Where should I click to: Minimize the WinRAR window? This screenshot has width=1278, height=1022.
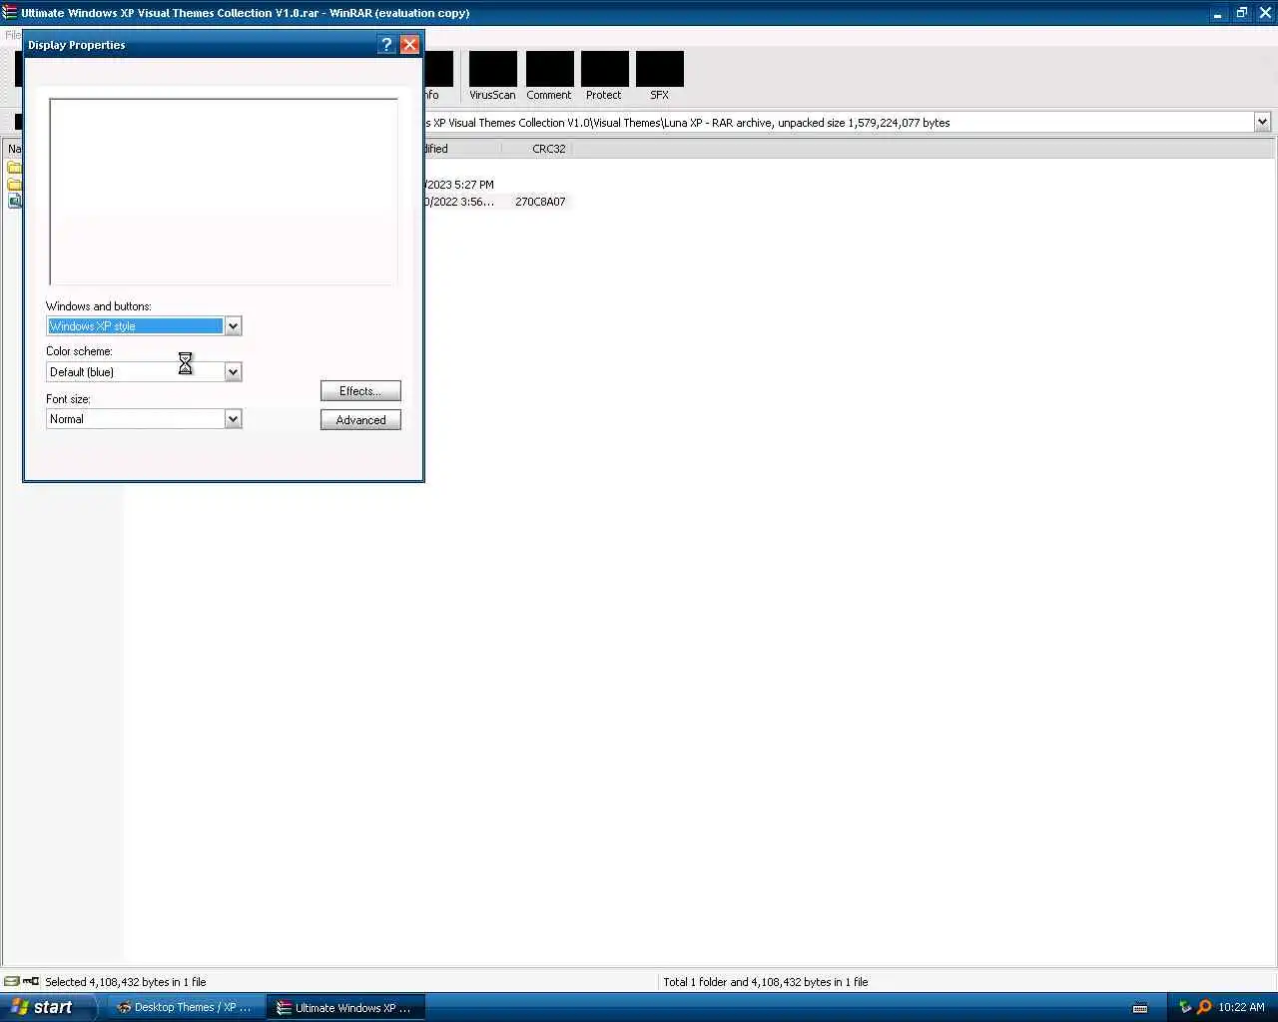click(x=1218, y=13)
